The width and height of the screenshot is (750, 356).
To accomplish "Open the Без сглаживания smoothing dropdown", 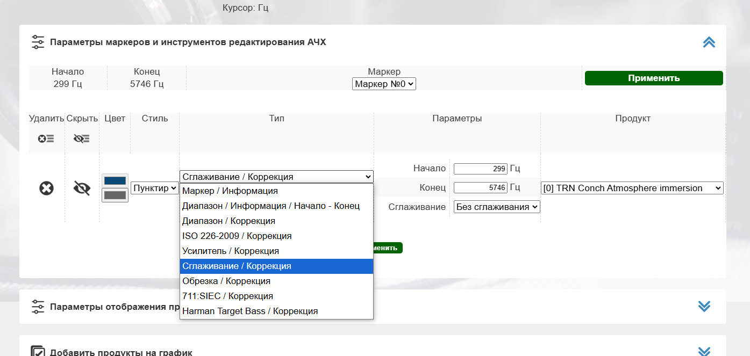I will coord(497,207).
